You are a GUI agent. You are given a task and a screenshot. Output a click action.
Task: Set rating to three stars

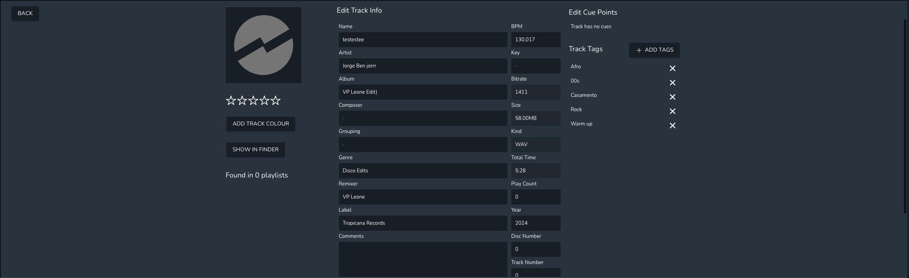(x=253, y=100)
